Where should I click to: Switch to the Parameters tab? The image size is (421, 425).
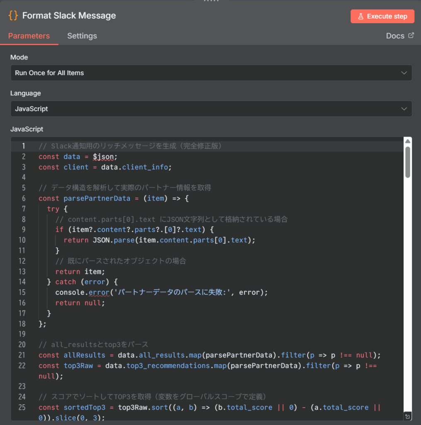click(29, 36)
